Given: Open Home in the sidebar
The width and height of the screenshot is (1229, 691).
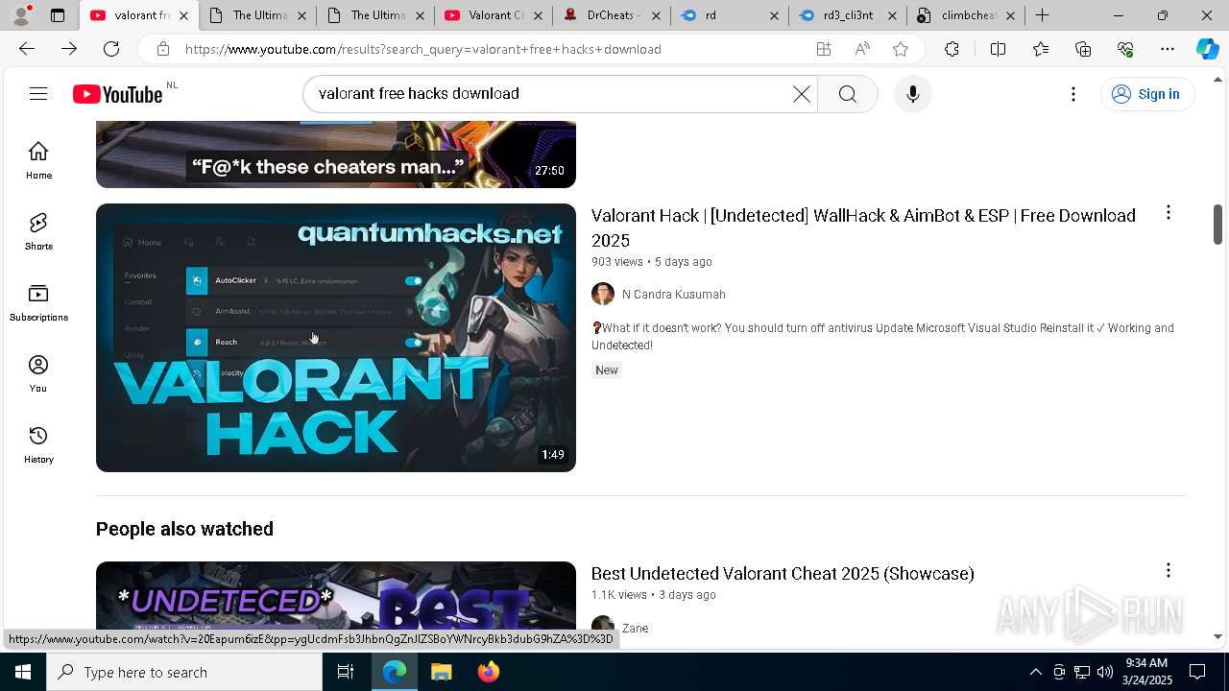Looking at the screenshot, I should (38, 160).
